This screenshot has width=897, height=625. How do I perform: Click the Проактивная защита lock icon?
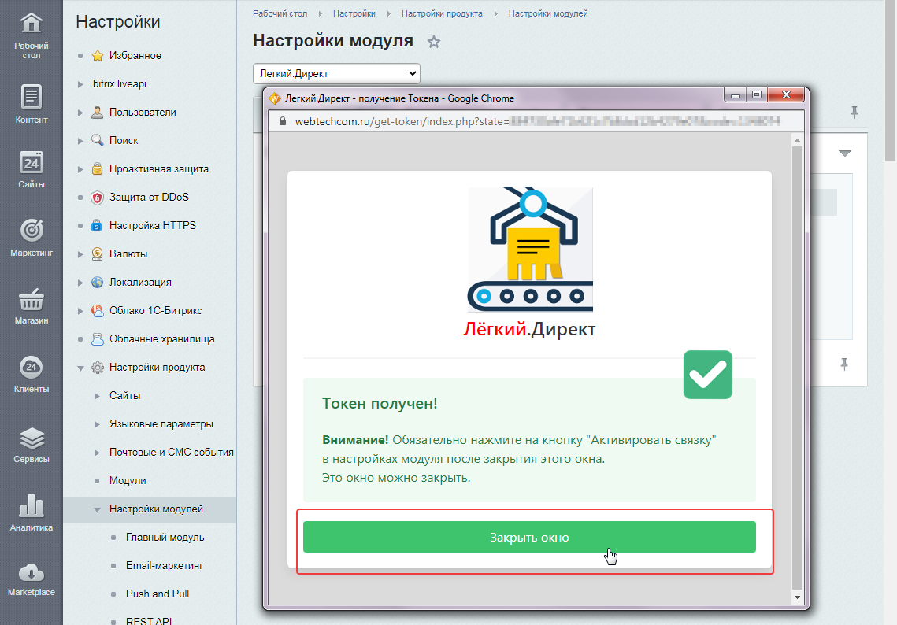pyautogui.click(x=98, y=168)
